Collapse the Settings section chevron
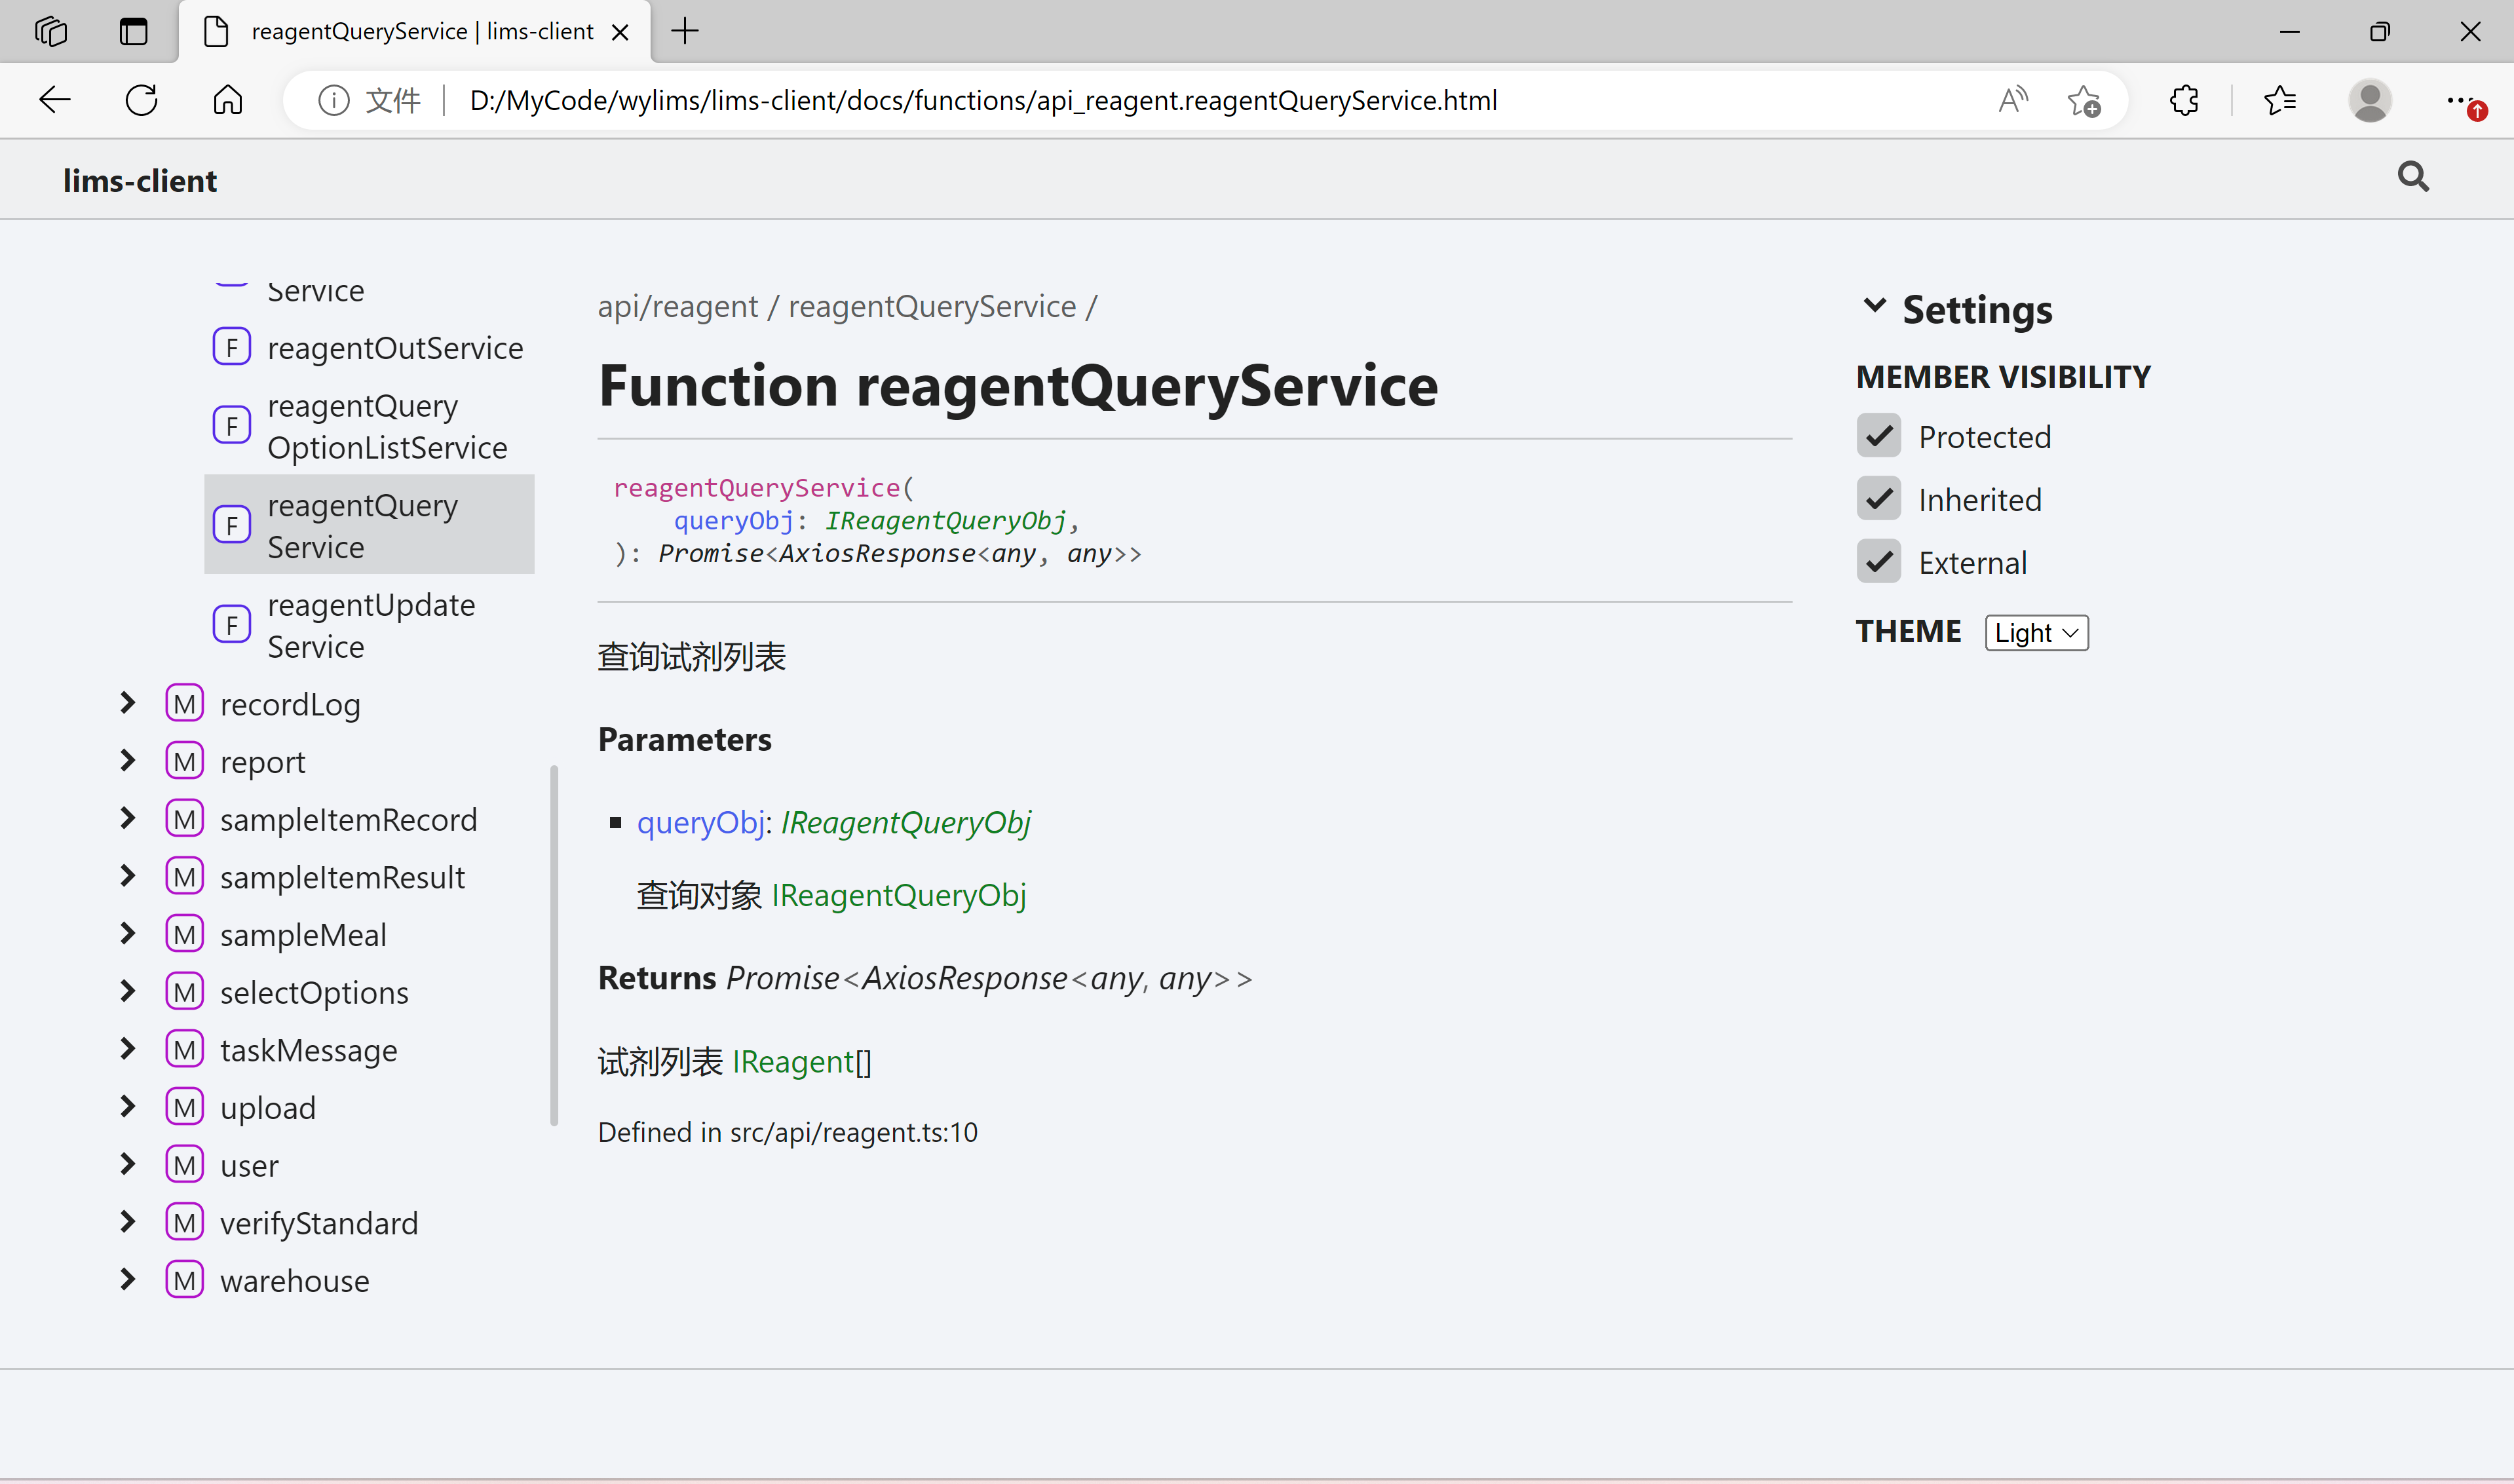Image resolution: width=2514 pixels, height=1484 pixels. point(1874,306)
